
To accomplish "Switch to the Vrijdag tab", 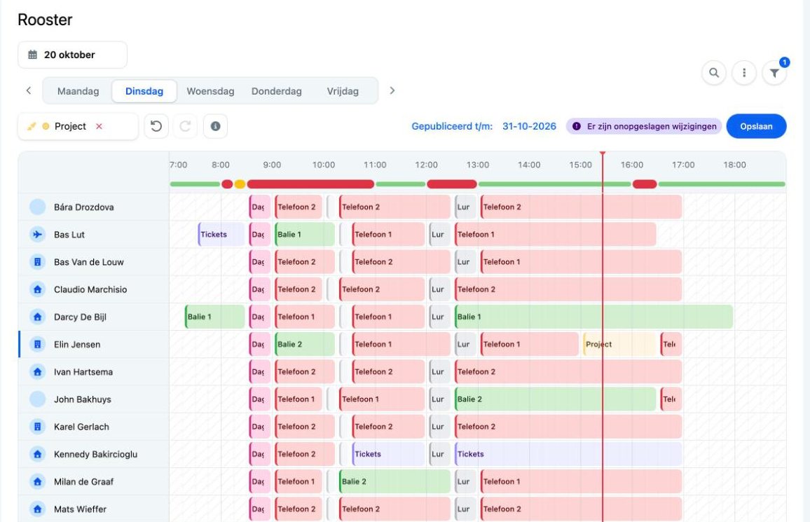I will [x=343, y=91].
